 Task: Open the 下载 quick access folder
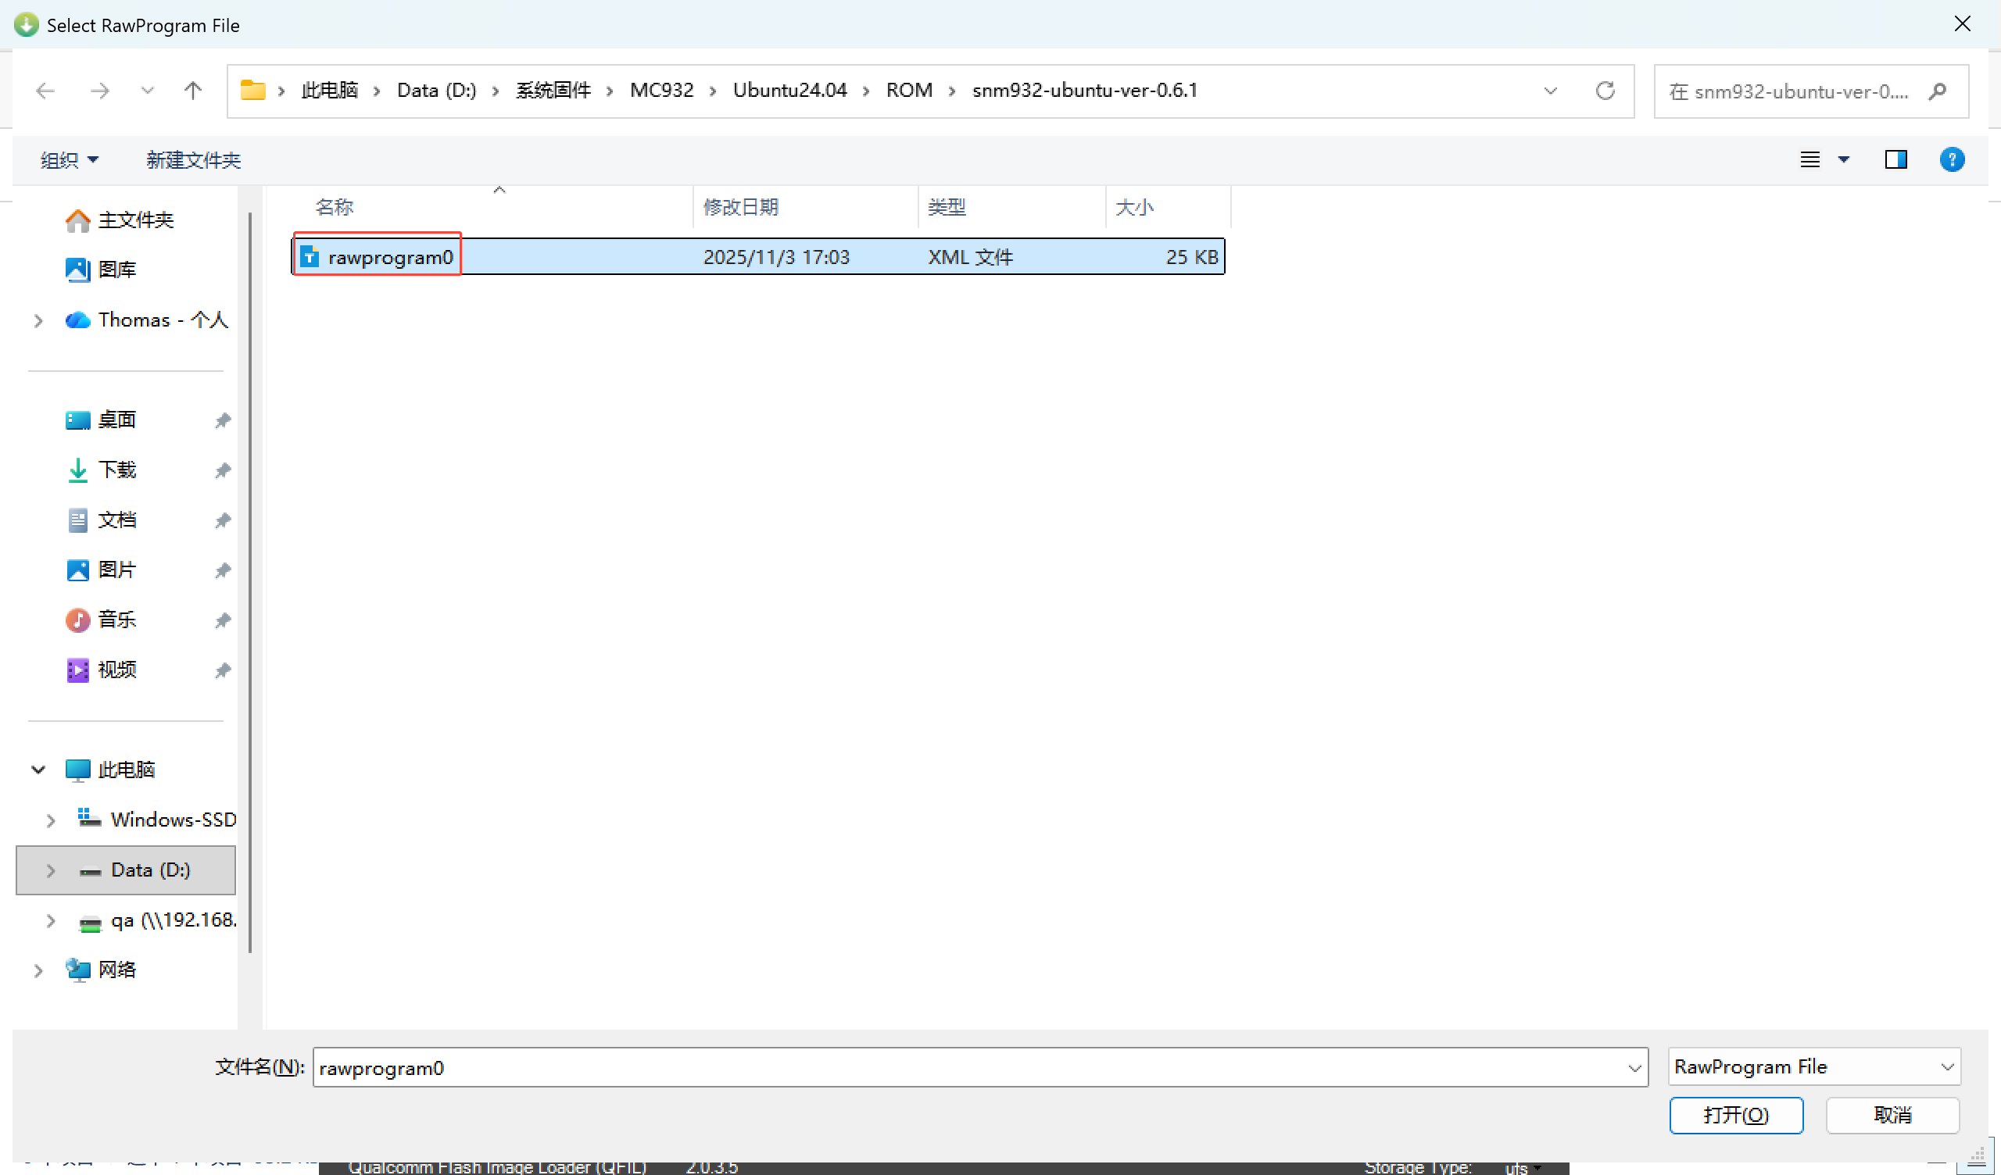116,470
